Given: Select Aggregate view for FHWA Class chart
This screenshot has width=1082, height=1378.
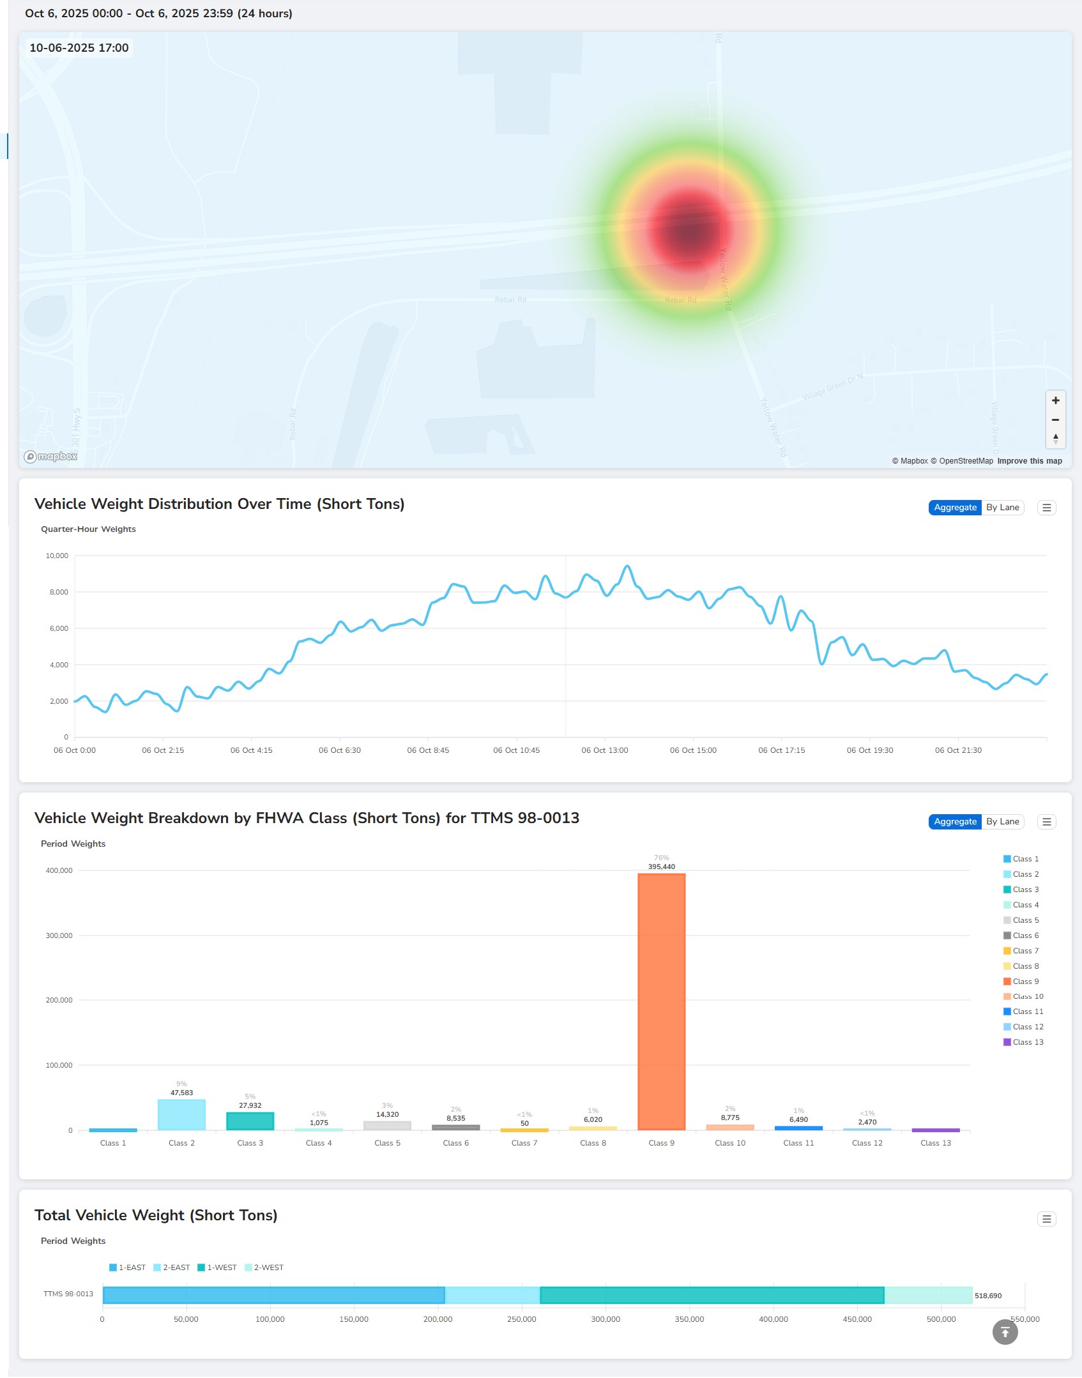Looking at the screenshot, I should [955, 822].
